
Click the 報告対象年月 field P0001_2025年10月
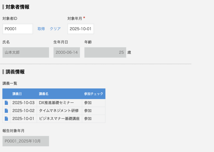(26, 141)
